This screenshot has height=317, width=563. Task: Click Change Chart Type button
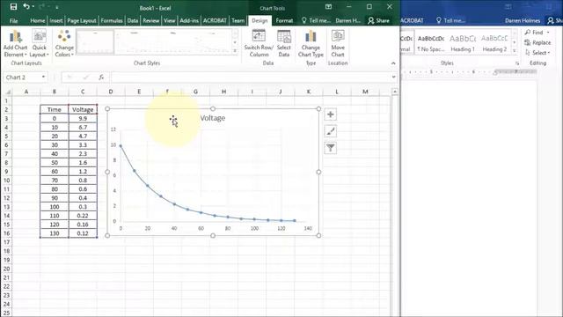click(311, 43)
